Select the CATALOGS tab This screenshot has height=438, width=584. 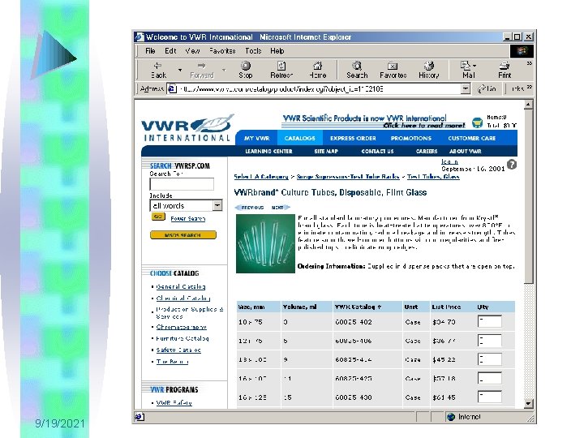coord(299,138)
